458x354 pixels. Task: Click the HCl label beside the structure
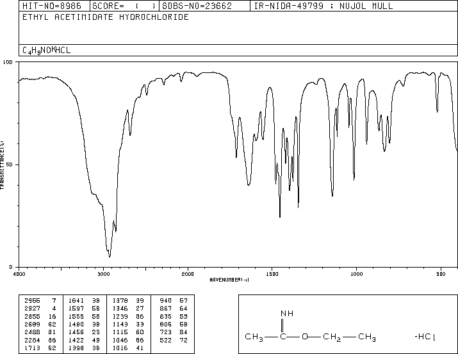(x=425, y=337)
